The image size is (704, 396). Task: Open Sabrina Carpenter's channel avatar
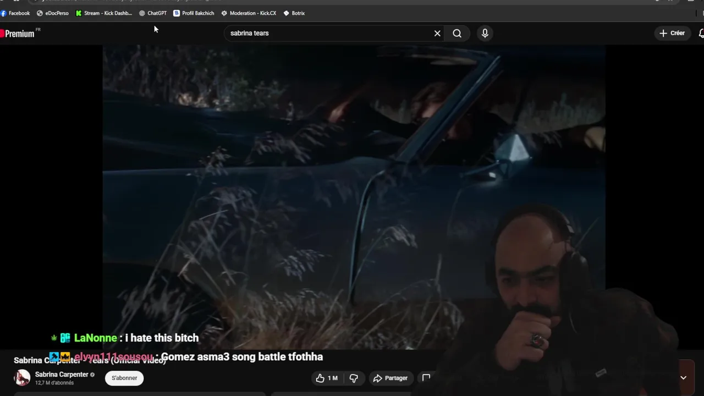click(22, 378)
